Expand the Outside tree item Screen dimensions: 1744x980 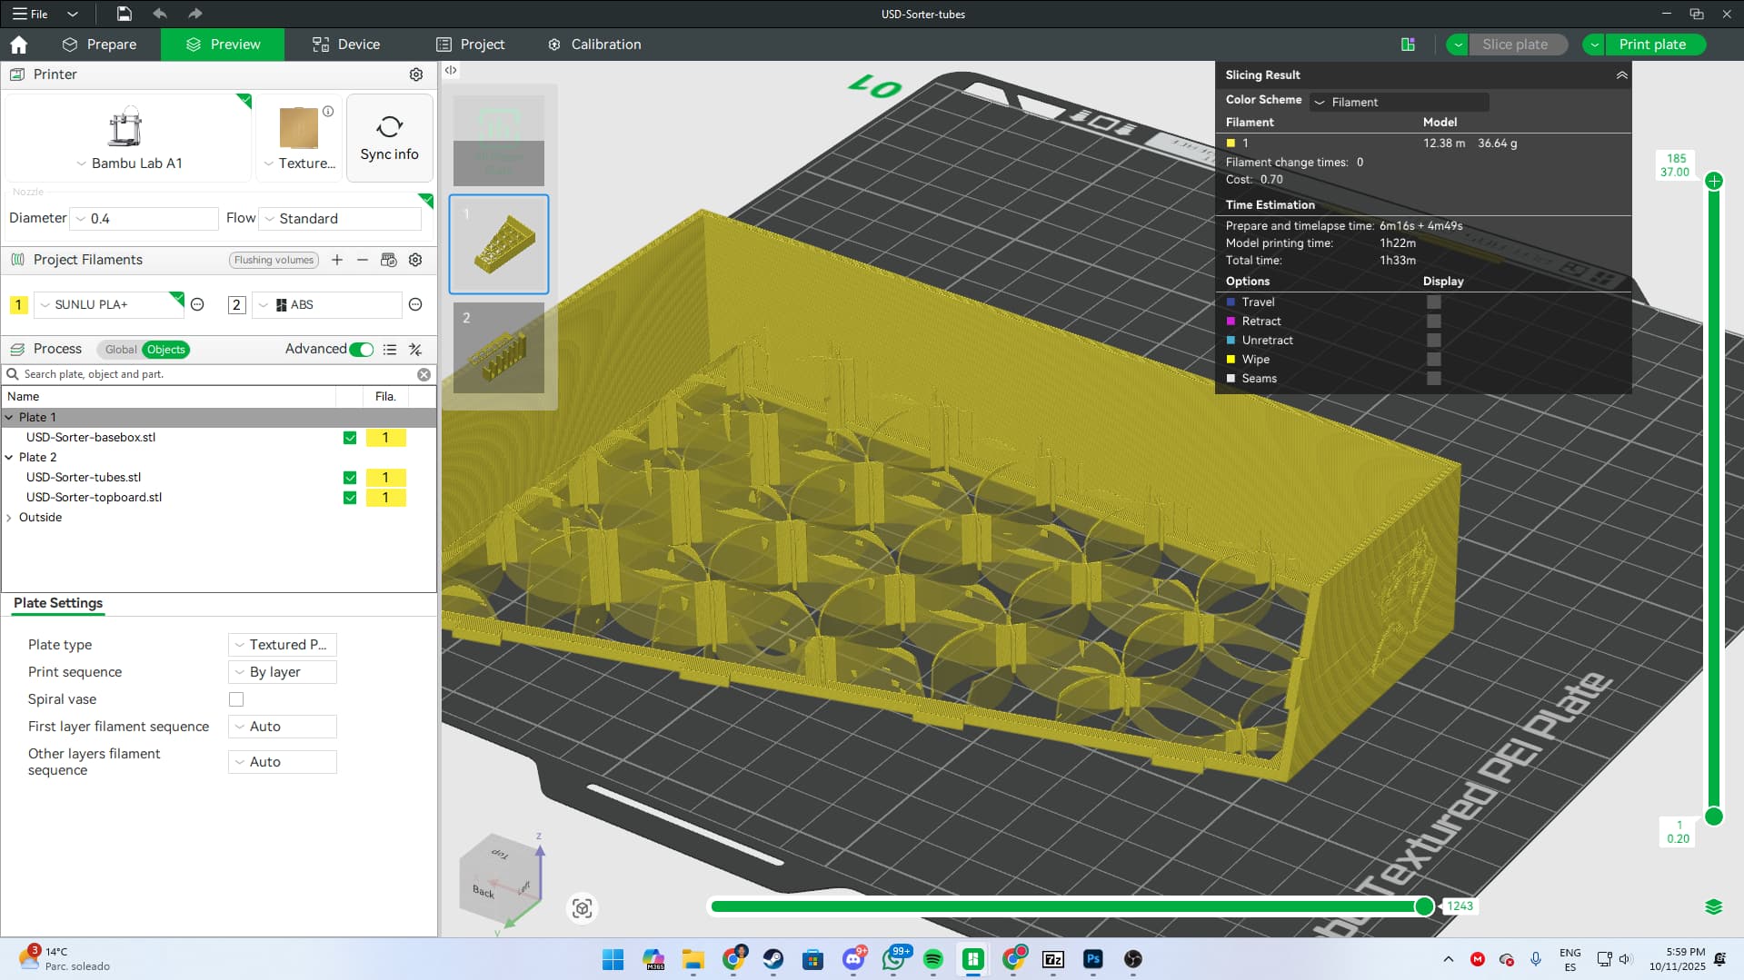pyautogui.click(x=10, y=518)
